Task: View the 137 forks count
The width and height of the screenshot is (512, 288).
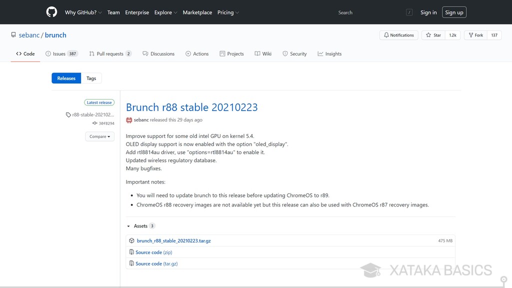Action: 494,35
